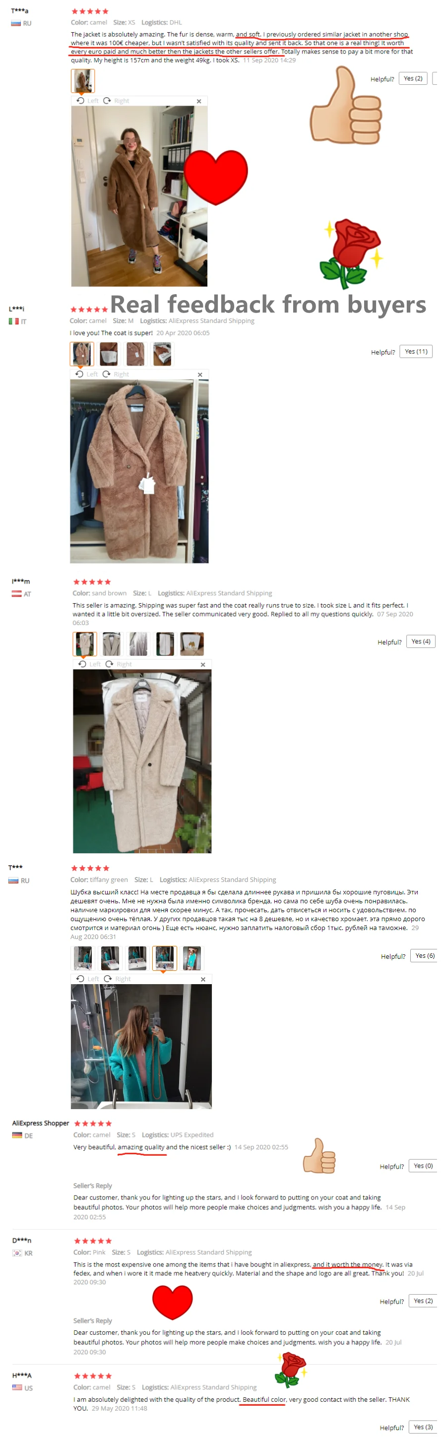
Task: Click Yes (3) on H***A's review
Action: coord(423,1427)
